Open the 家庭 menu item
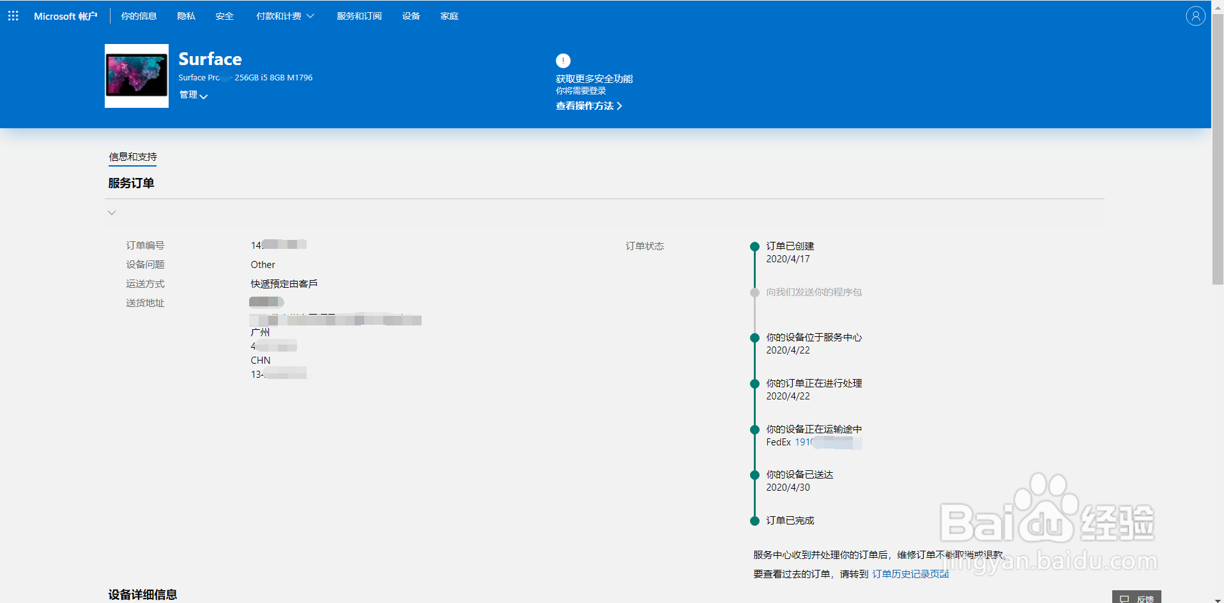 coord(449,16)
